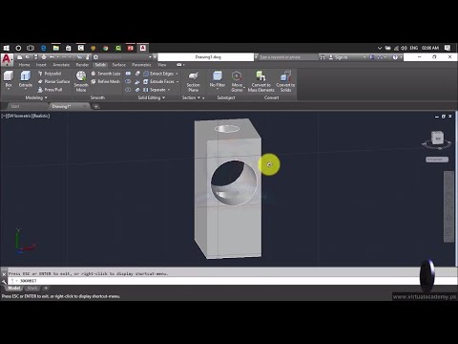Switch to the Surface ribbon tab
This screenshot has height=344, width=458.
(119, 65)
